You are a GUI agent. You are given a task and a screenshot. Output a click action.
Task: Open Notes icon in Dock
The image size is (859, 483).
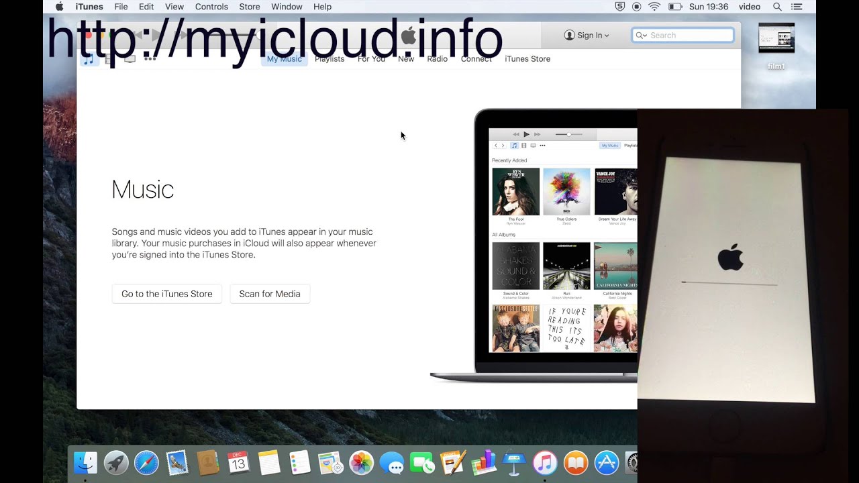pyautogui.click(x=269, y=463)
